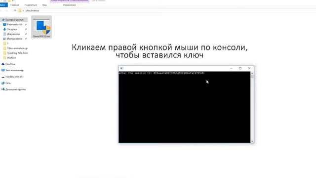Click the Hard by John drive icon
This screenshot has height=178, width=316.
pyautogui.click(x=3, y=77)
